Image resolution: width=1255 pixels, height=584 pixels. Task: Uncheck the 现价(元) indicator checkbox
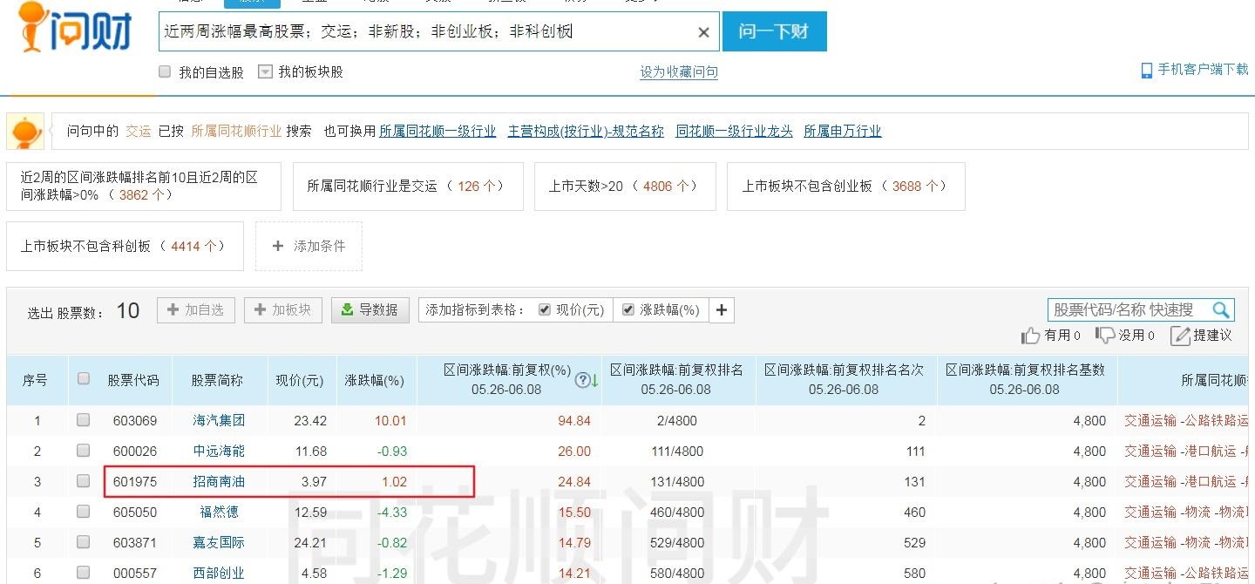point(545,309)
